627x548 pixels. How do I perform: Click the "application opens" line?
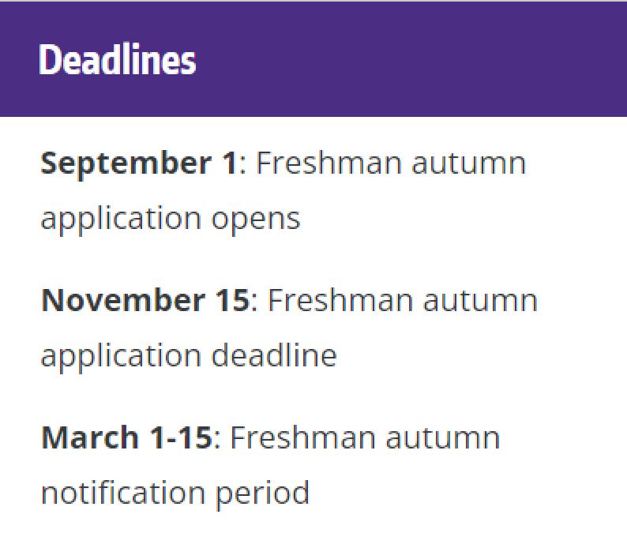pyautogui.click(x=170, y=218)
